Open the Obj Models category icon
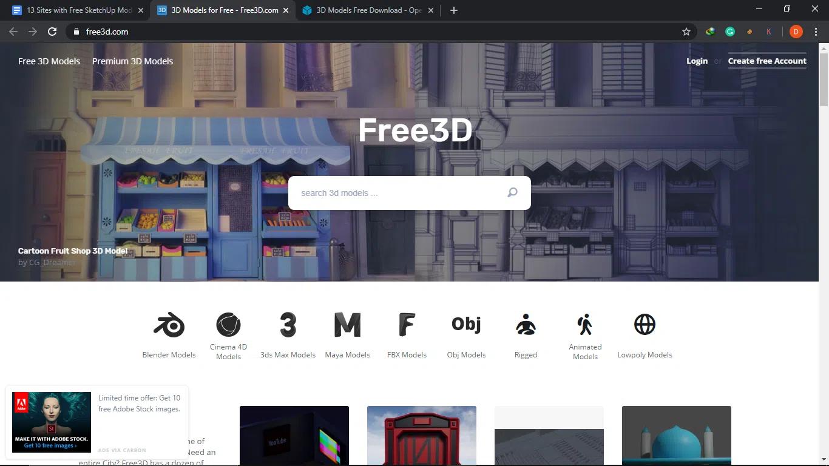This screenshot has height=466, width=829. [466, 324]
